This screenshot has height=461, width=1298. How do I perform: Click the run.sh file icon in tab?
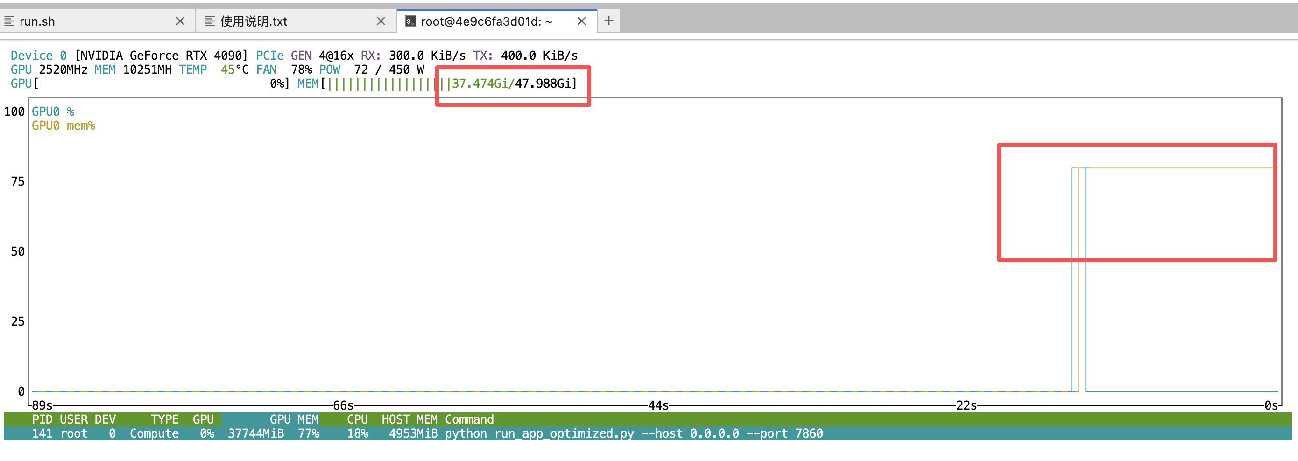tap(9, 21)
